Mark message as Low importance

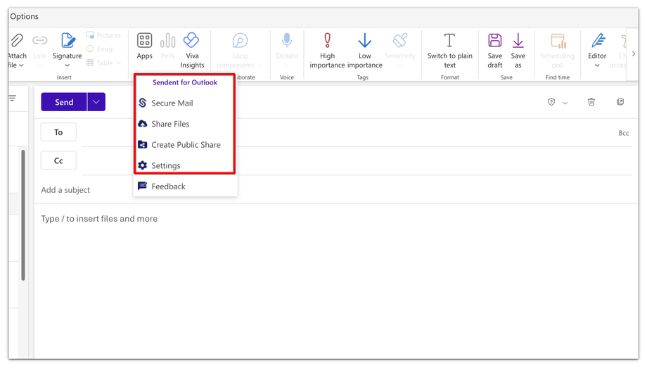(365, 51)
